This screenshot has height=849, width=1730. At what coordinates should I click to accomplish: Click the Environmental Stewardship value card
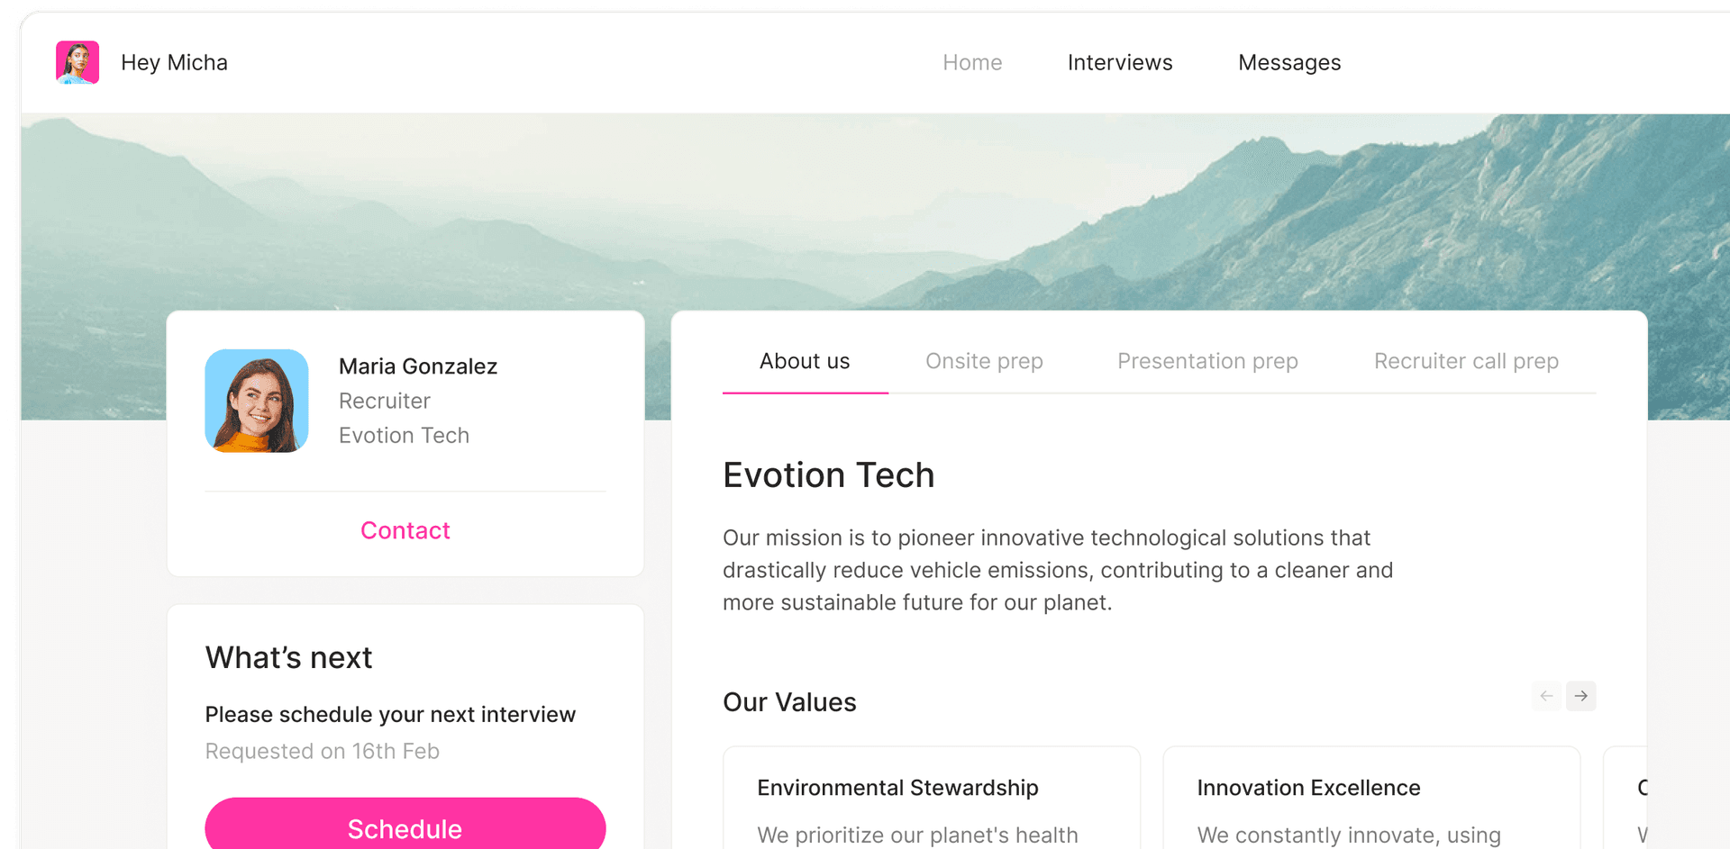pos(931,801)
